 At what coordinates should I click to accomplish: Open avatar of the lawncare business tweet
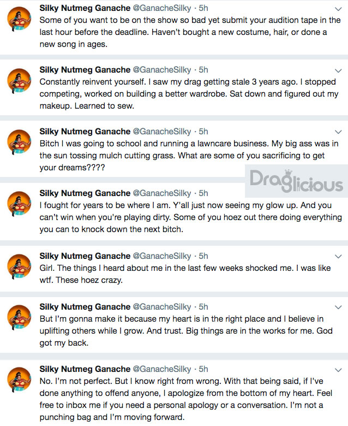pos(19,142)
